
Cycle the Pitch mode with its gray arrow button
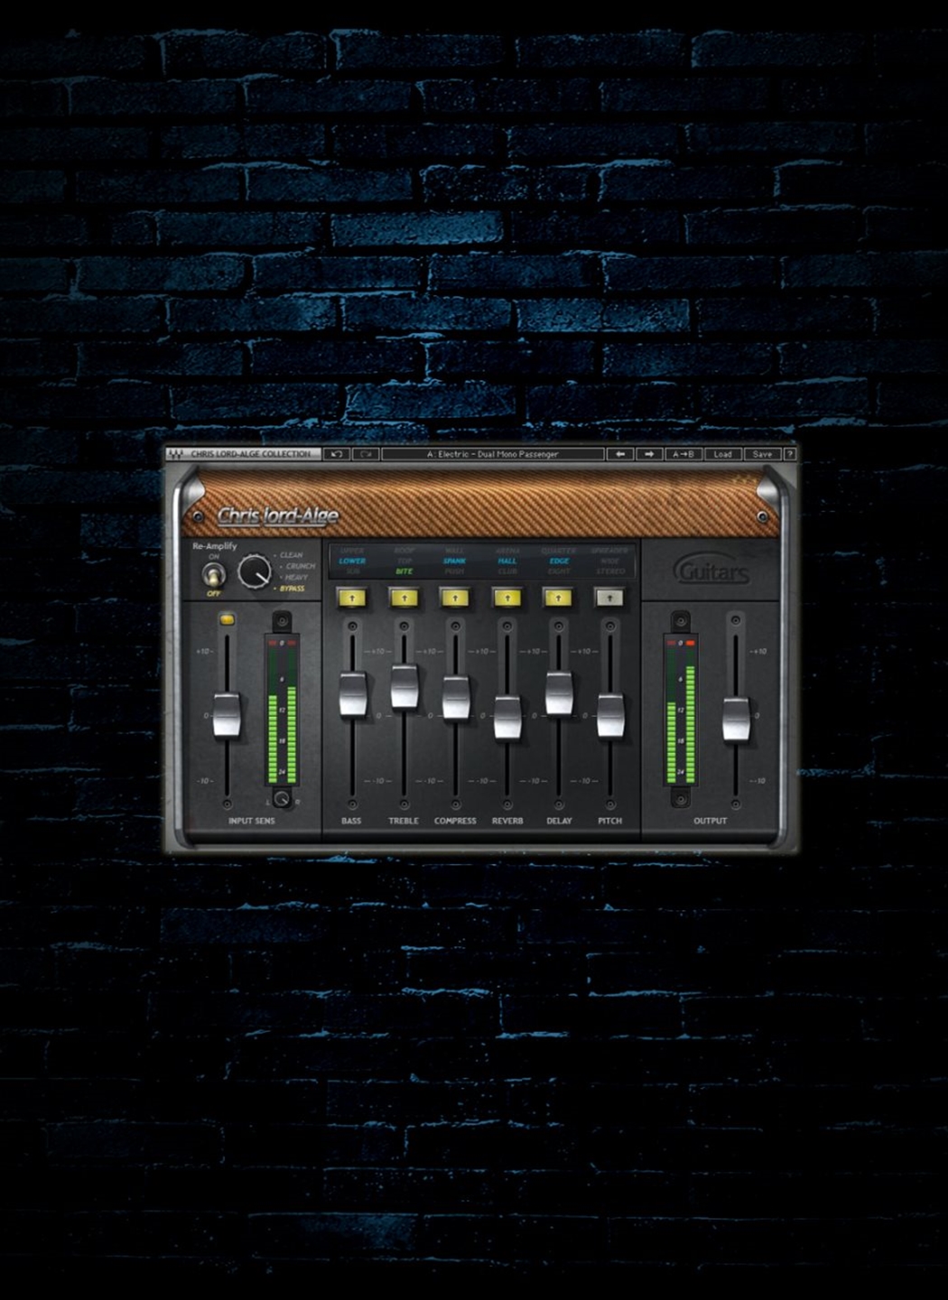610,597
